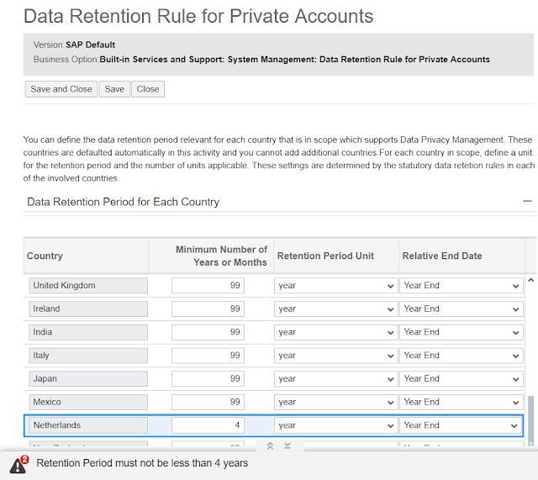The width and height of the screenshot is (538, 480).
Task: Click the table scrollbar up arrow
Action: tap(530, 280)
